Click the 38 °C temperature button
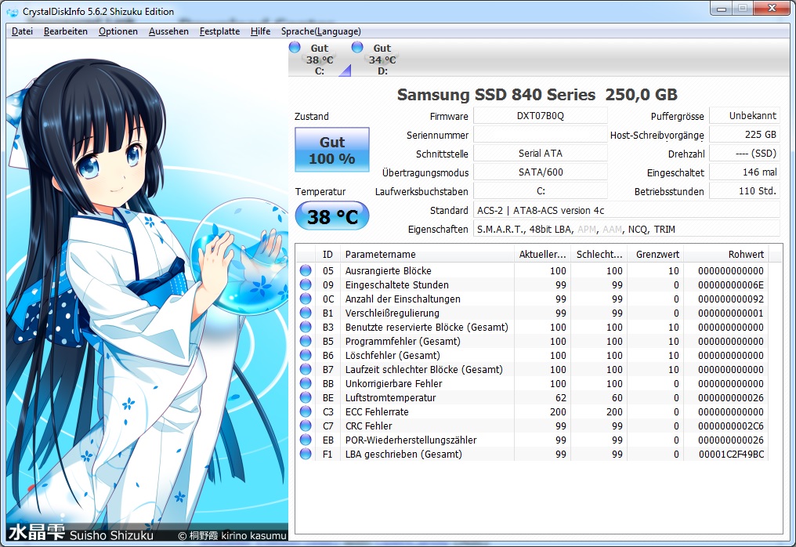 coord(331,216)
